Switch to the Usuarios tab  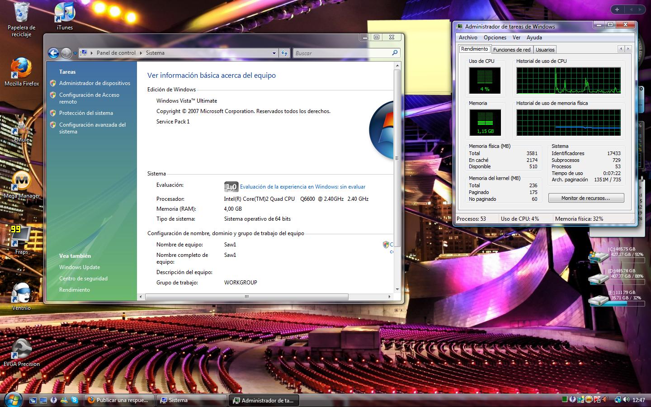tap(545, 50)
